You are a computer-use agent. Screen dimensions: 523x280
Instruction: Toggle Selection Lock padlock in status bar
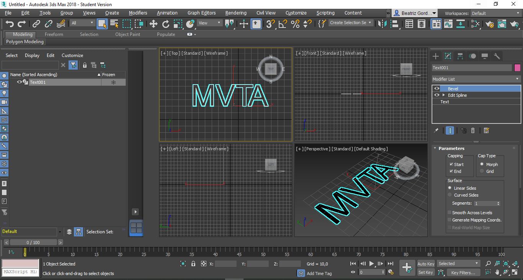pyautogui.click(x=193, y=264)
